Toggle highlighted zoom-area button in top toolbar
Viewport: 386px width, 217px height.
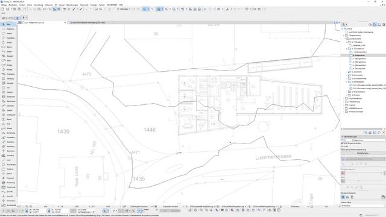(144, 9)
